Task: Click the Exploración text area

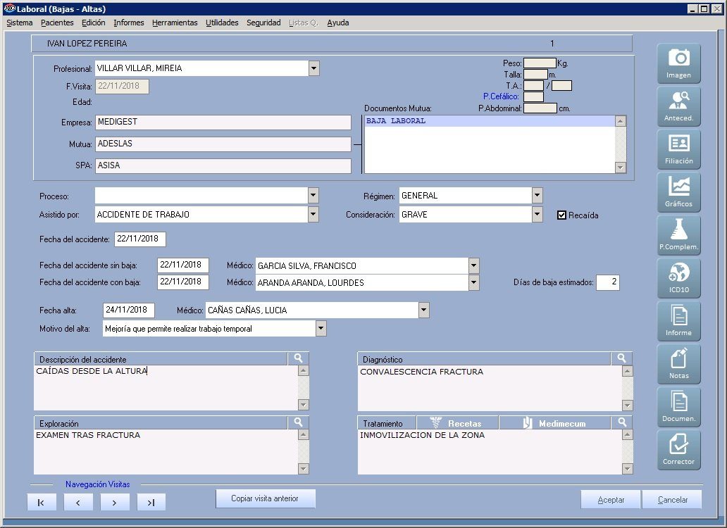Action: tap(166, 451)
